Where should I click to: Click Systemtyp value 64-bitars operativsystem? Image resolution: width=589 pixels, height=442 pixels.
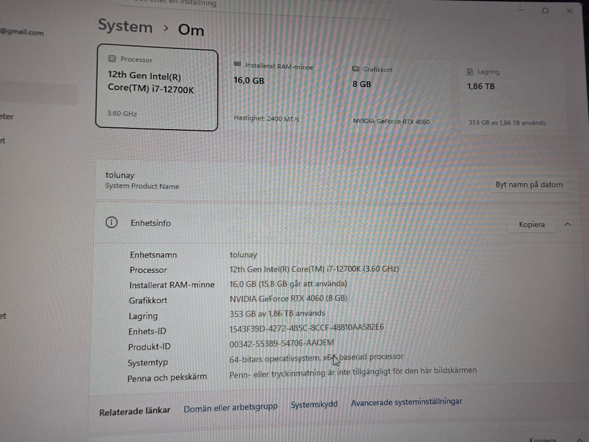(x=317, y=357)
